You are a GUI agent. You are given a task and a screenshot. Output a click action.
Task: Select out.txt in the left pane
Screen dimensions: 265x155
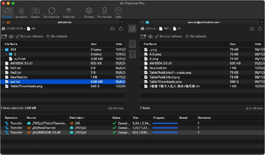pyautogui.click(x=63, y=82)
